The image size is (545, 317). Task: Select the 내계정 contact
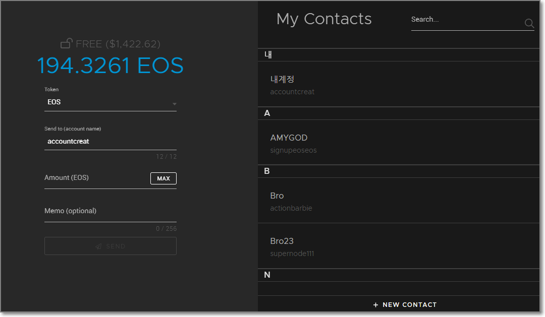pyautogui.click(x=399, y=84)
